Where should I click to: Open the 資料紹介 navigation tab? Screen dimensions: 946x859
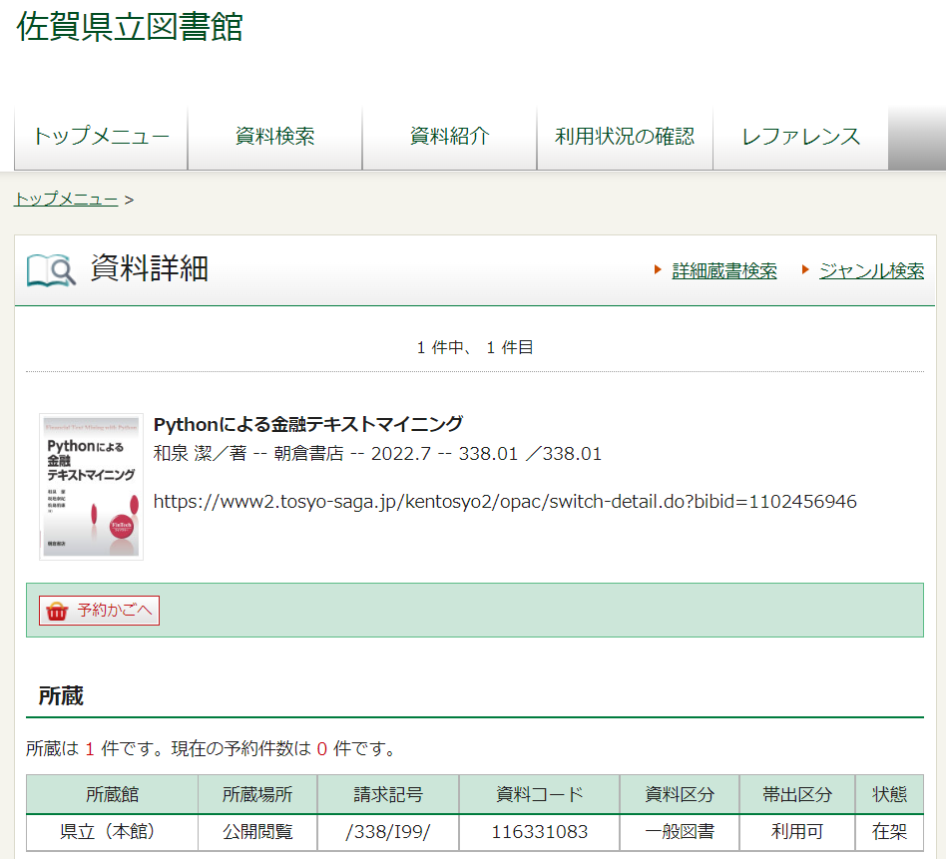[x=449, y=137]
